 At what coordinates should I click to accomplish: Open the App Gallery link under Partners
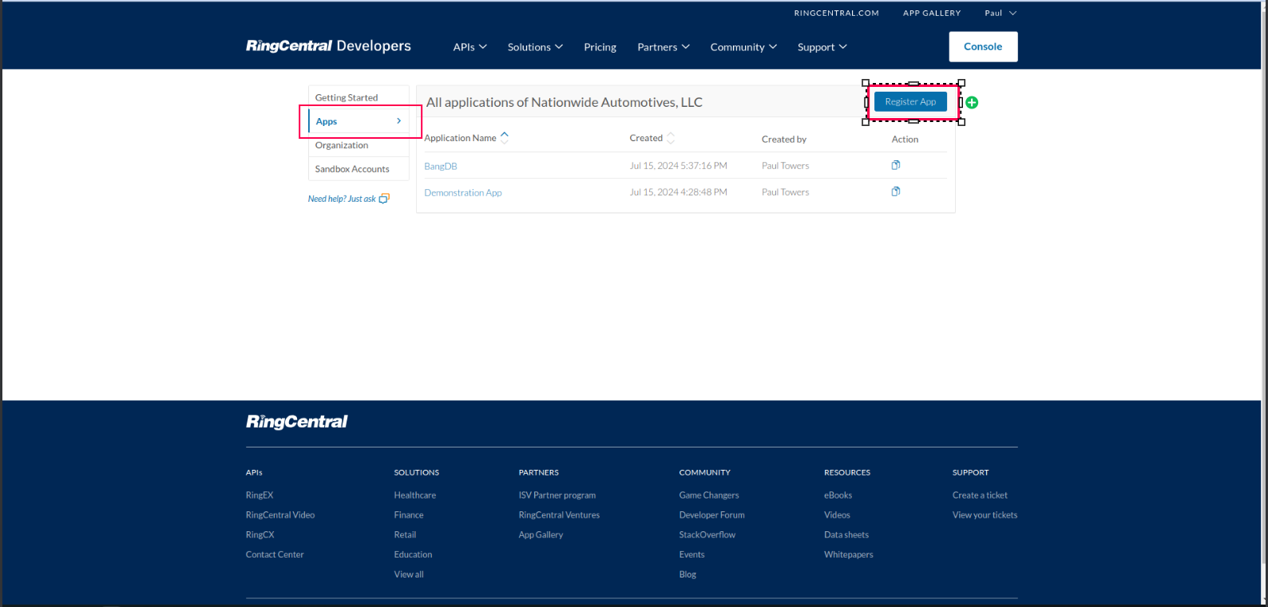tap(541, 535)
